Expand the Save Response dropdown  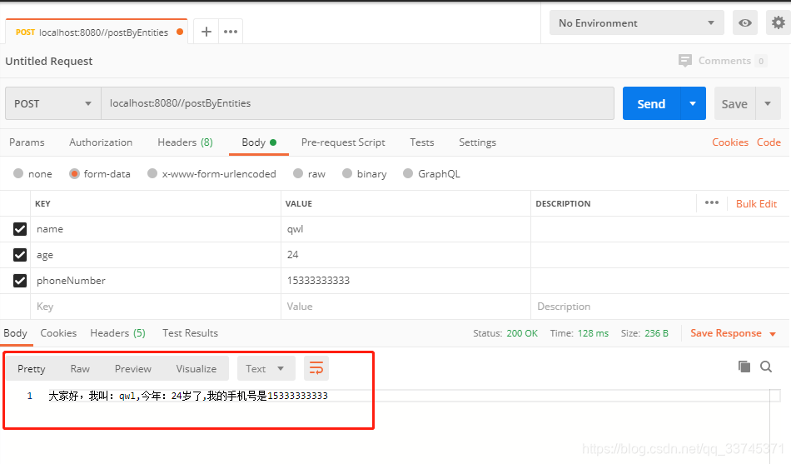(773, 334)
